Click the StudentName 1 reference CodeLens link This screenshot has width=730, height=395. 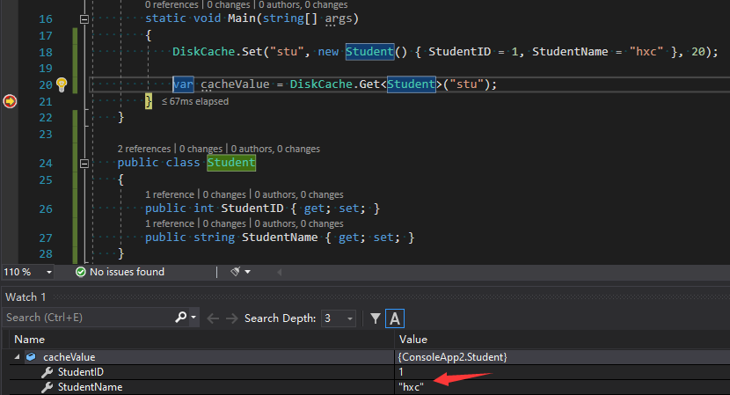click(170, 224)
